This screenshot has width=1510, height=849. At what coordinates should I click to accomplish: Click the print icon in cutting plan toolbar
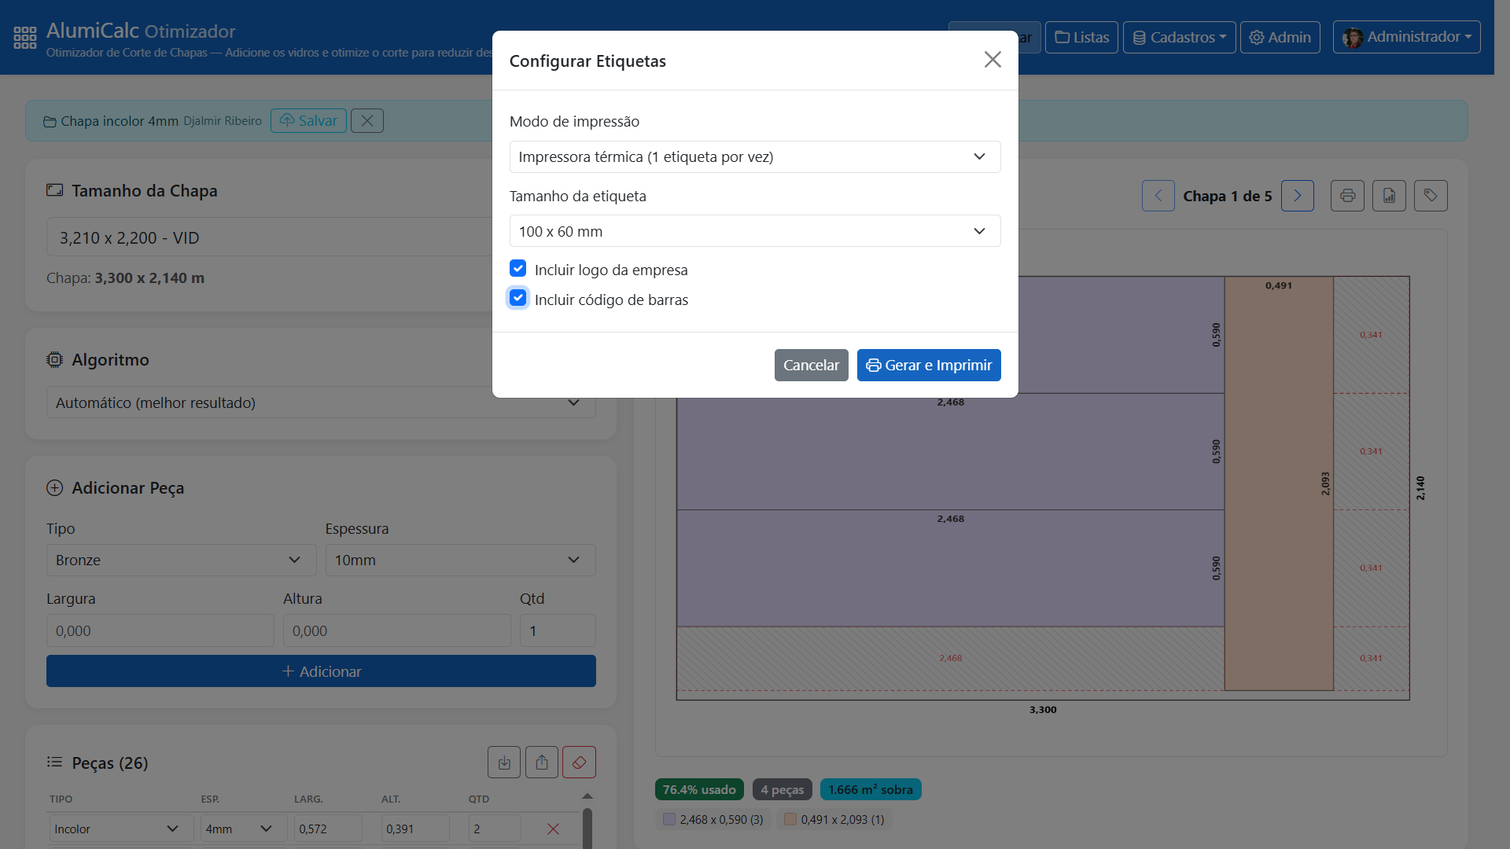pos(1347,196)
